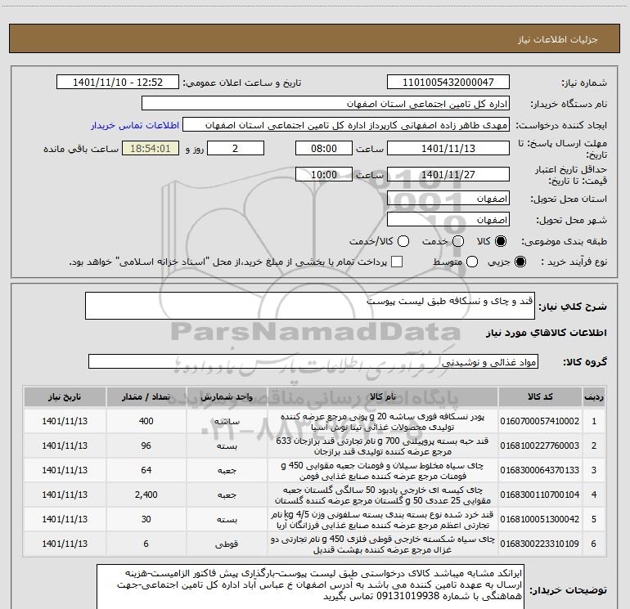Click the buyer organization name field
Image resolution: width=630 pixels, height=609 pixels.
[326, 104]
